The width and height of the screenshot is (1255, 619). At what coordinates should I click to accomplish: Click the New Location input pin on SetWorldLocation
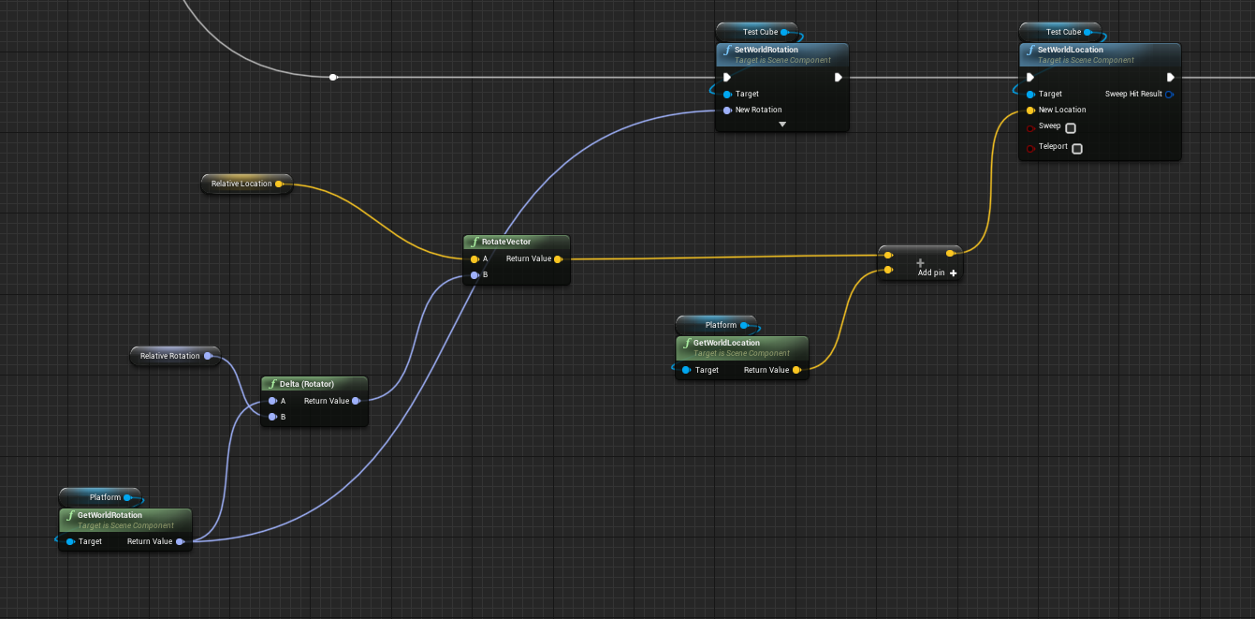(1030, 110)
